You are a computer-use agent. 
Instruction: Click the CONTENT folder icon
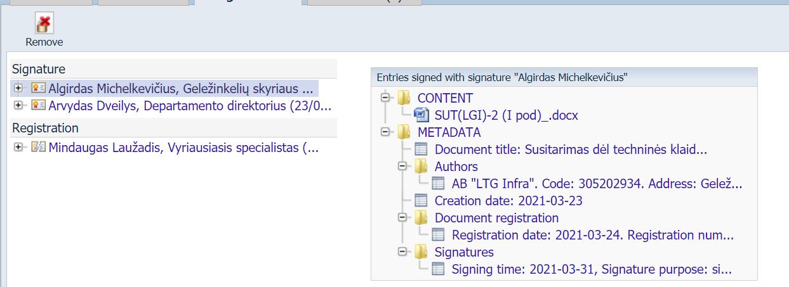(x=404, y=98)
